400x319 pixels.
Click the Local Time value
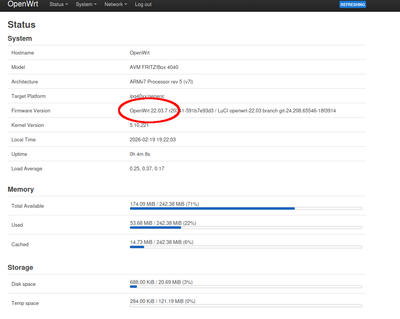(x=153, y=140)
